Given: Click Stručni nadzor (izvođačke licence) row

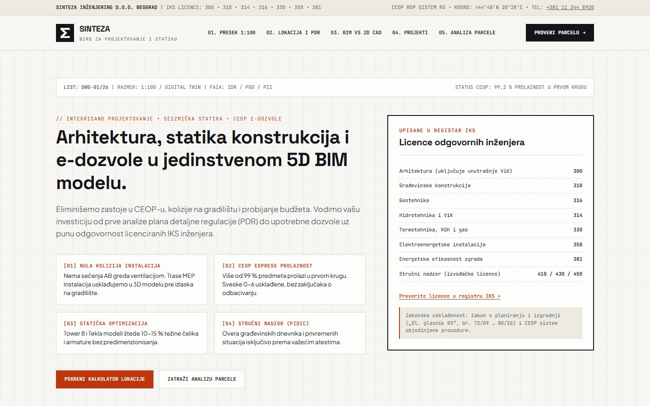Looking at the screenshot, I should [491, 274].
